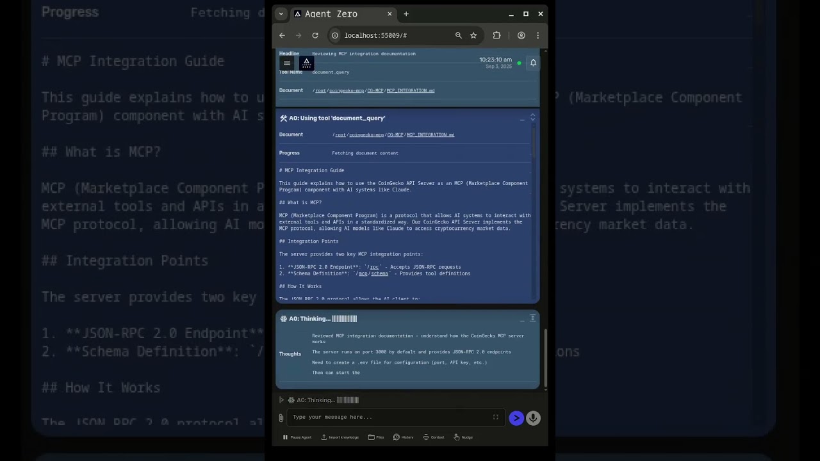
Task: Open Chrome extensions puzzle icon
Action: (x=496, y=36)
